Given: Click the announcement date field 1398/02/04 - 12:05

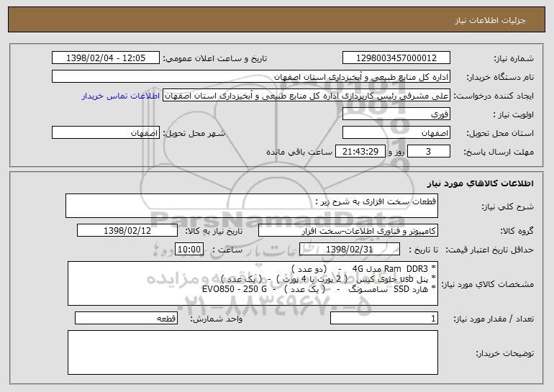Looking at the screenshot, I should pos(106,58).
